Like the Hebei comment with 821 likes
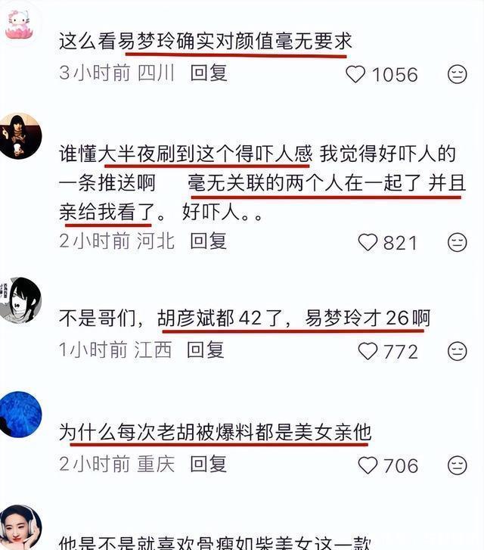Image resolution: width=484 pixels, height=550 pixels. [368, 242]
